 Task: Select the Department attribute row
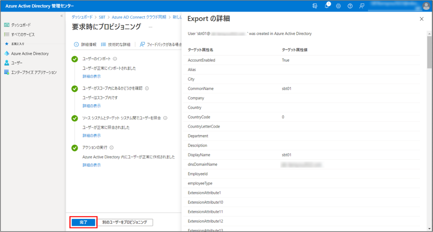[301, 136]
